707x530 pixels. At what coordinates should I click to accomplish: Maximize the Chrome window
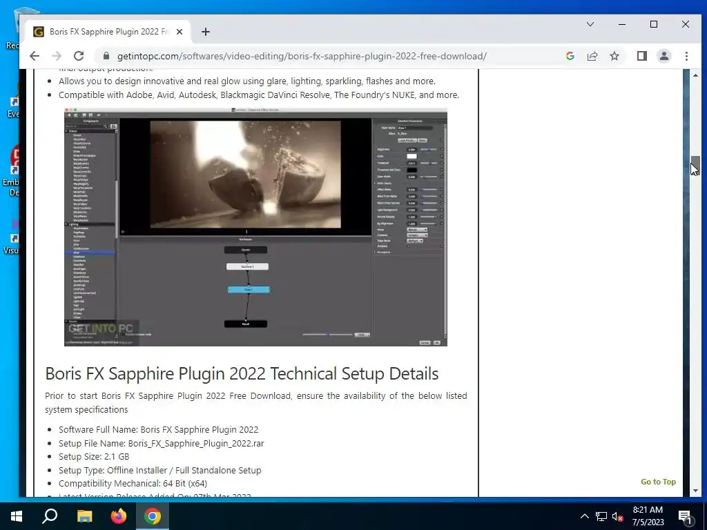[653, 24]
